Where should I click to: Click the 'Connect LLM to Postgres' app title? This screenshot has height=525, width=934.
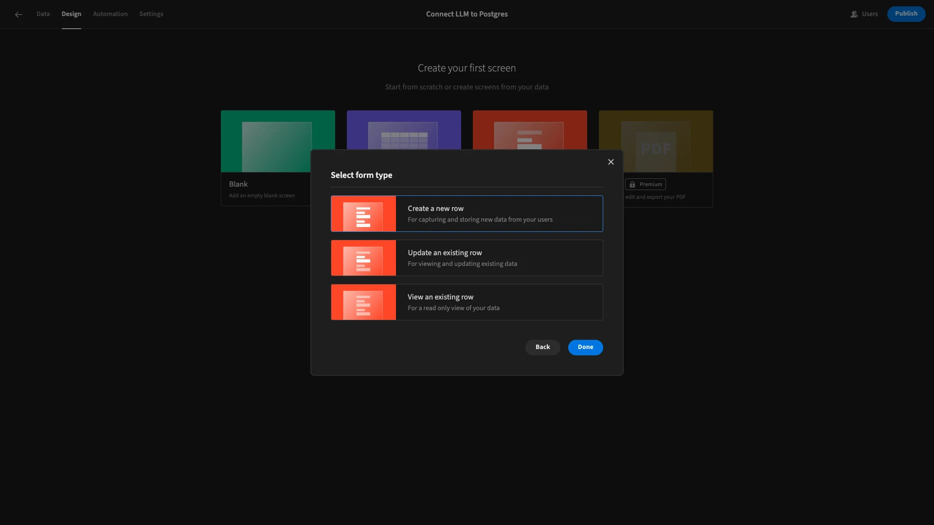[x=467, y=14]
